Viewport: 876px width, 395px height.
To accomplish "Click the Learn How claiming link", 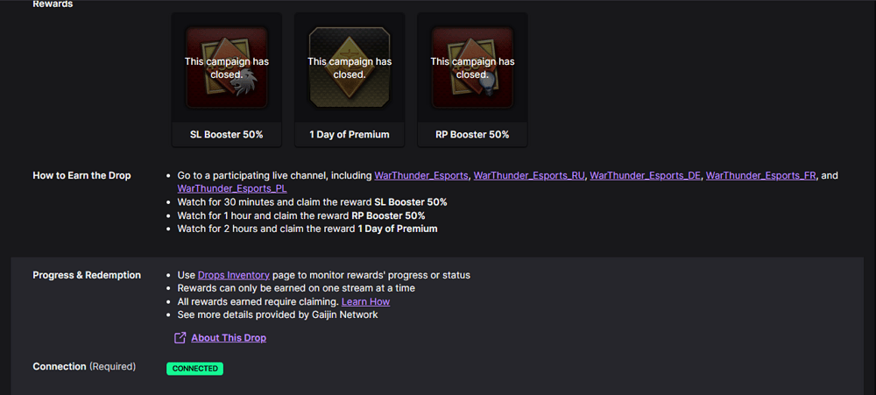I will (365, 301).
